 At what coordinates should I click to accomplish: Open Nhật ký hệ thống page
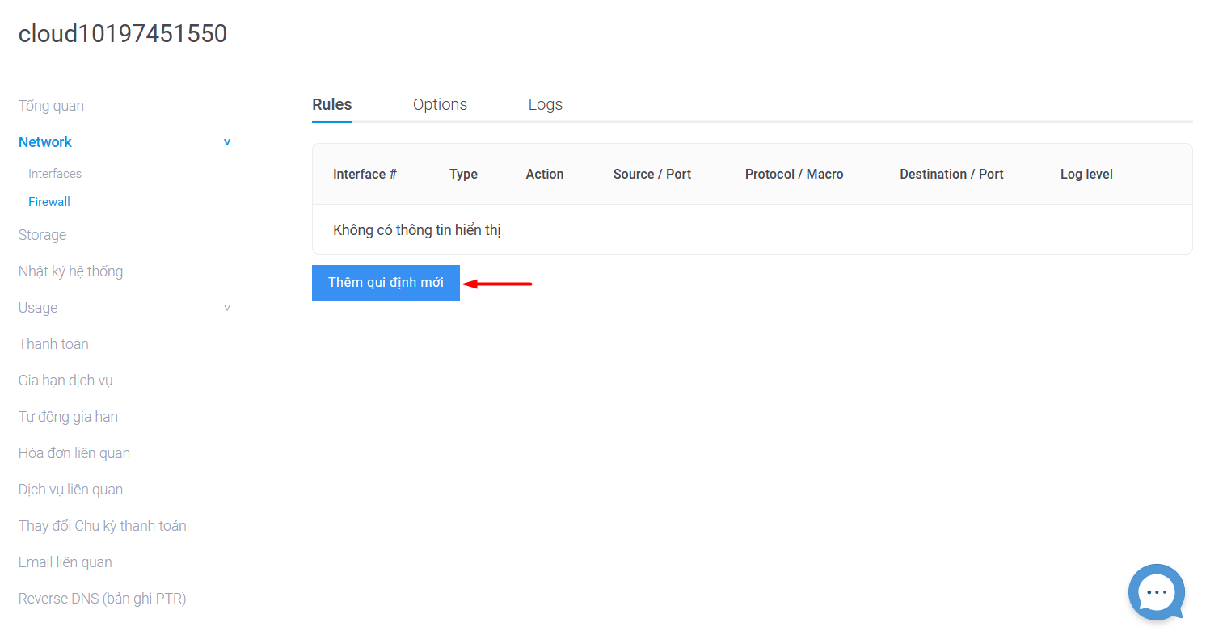tap(70, 271)
